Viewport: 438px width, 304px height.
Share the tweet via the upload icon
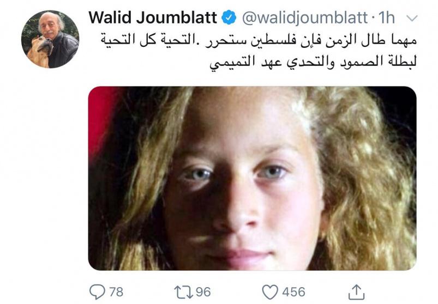pyautogui.click(x=356, y=292)
